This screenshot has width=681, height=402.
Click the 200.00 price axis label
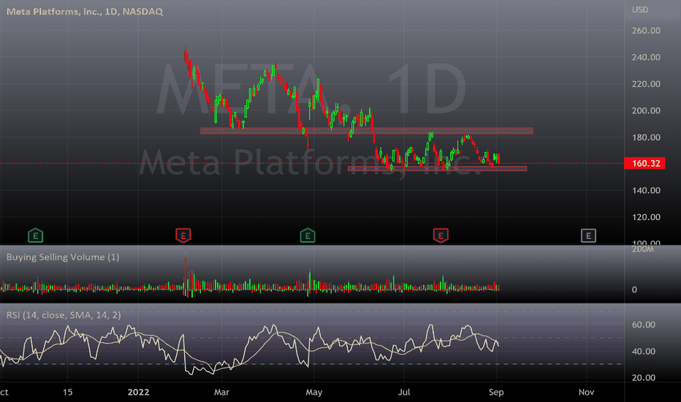point(646,110)
